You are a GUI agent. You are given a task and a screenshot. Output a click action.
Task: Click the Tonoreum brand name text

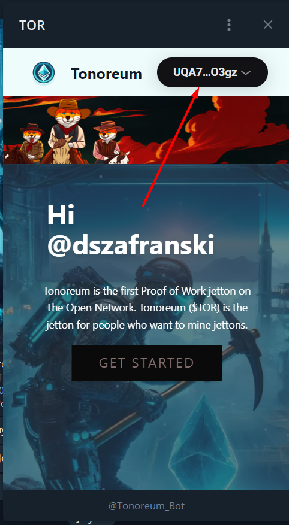click(106, 74)
